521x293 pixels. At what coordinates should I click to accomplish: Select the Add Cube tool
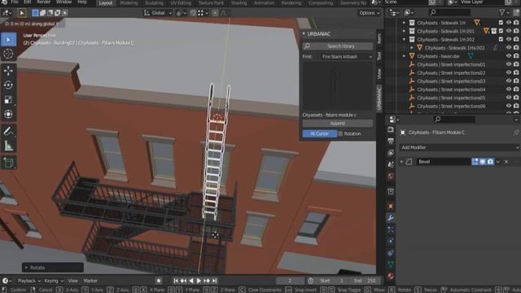(x=8, y=163)
